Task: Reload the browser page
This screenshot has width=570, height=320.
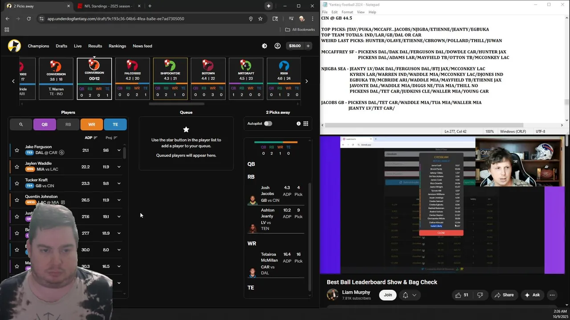Action: click(x=28, y=19)
